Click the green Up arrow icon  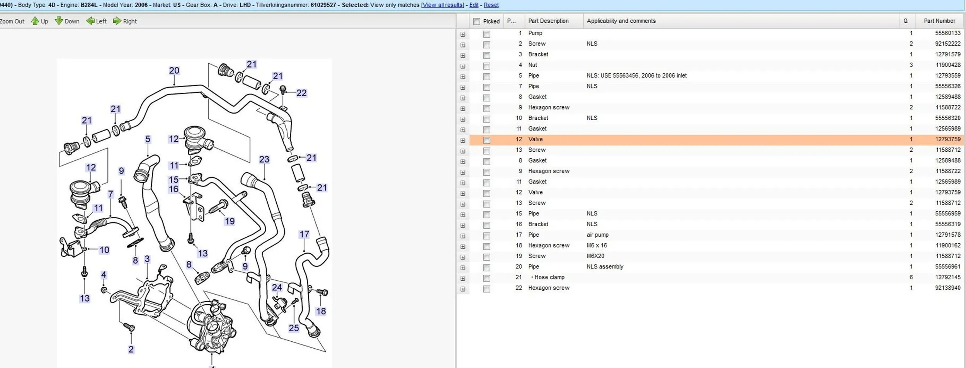coord(35,21)
